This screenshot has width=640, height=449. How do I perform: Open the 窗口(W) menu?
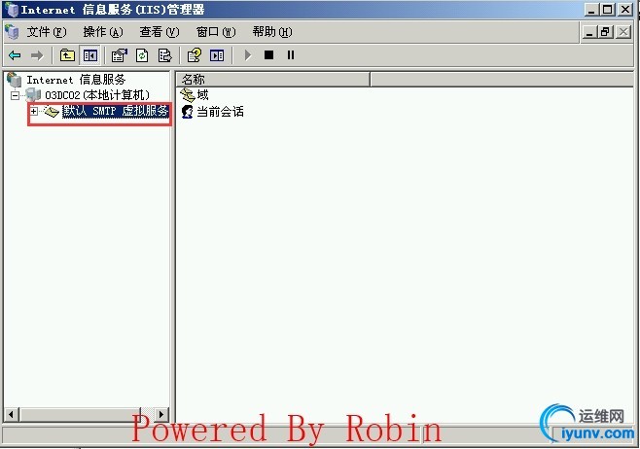[216, 32]
